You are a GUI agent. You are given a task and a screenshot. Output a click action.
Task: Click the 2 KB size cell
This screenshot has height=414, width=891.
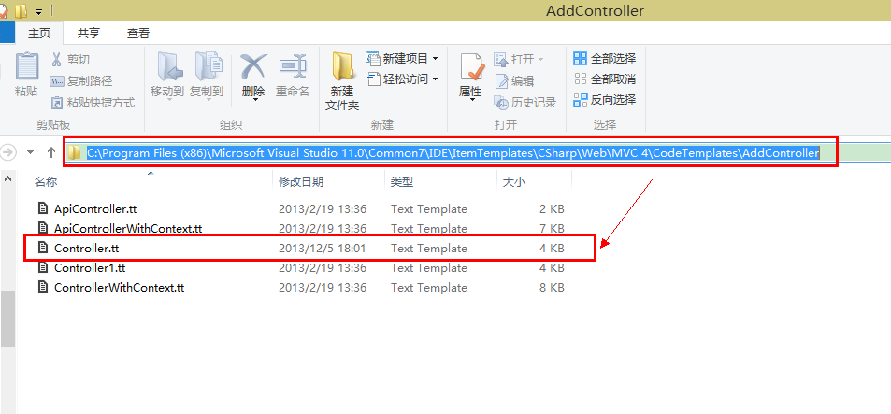click(552, 209)
